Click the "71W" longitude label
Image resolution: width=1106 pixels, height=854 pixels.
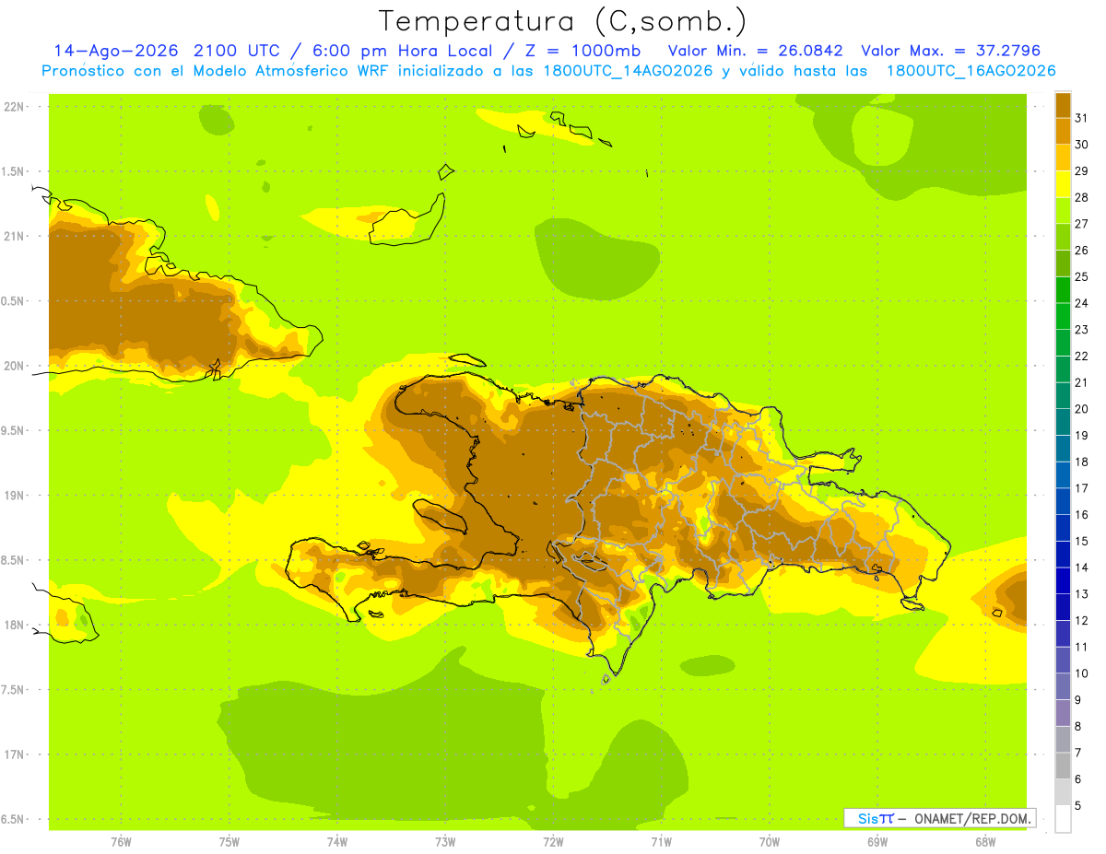click(x=661, y=842)
